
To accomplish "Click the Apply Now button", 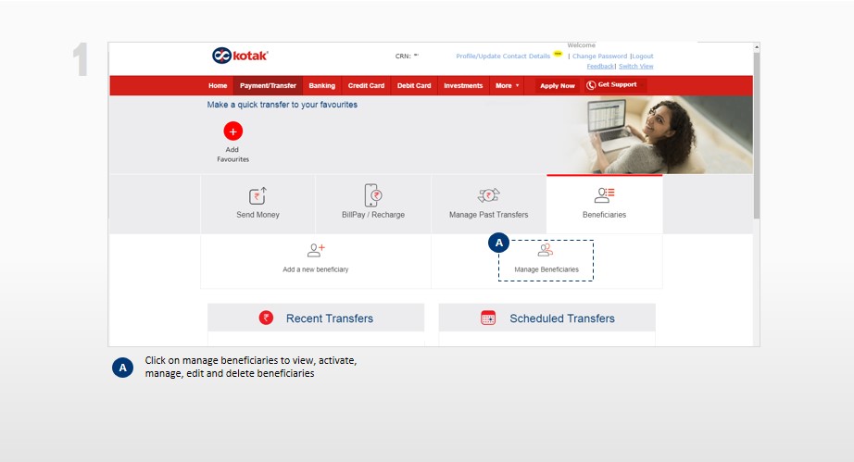I will (x=558, y=85).
